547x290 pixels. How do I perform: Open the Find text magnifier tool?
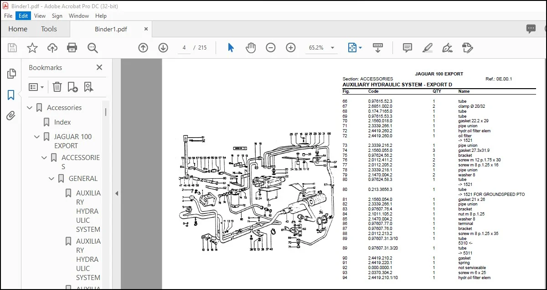pos(93,48)
